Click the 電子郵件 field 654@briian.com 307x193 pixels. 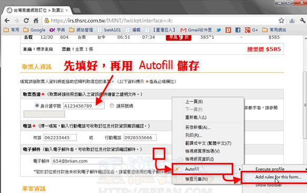click(87, 161)
